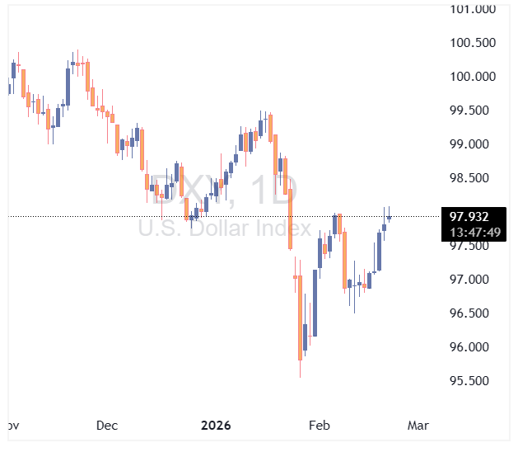Select the 100.500 price scale label

pos(473,43)
